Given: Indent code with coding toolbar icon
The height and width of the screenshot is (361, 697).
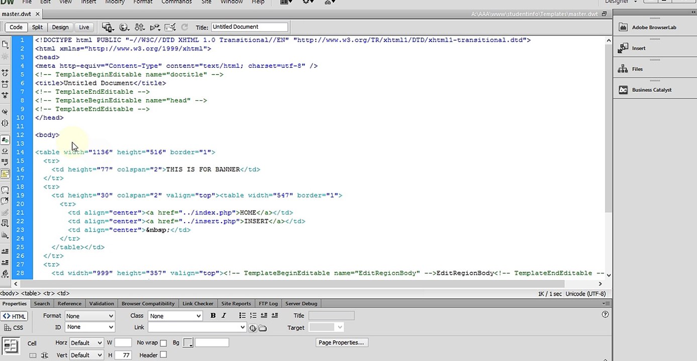Looking at the screenshot, I should 5,251.
